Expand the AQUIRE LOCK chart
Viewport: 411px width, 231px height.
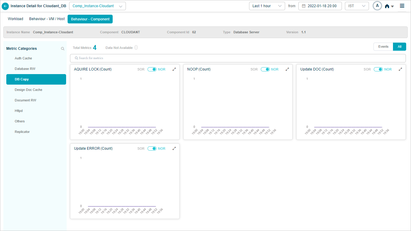tap(174, 69)
